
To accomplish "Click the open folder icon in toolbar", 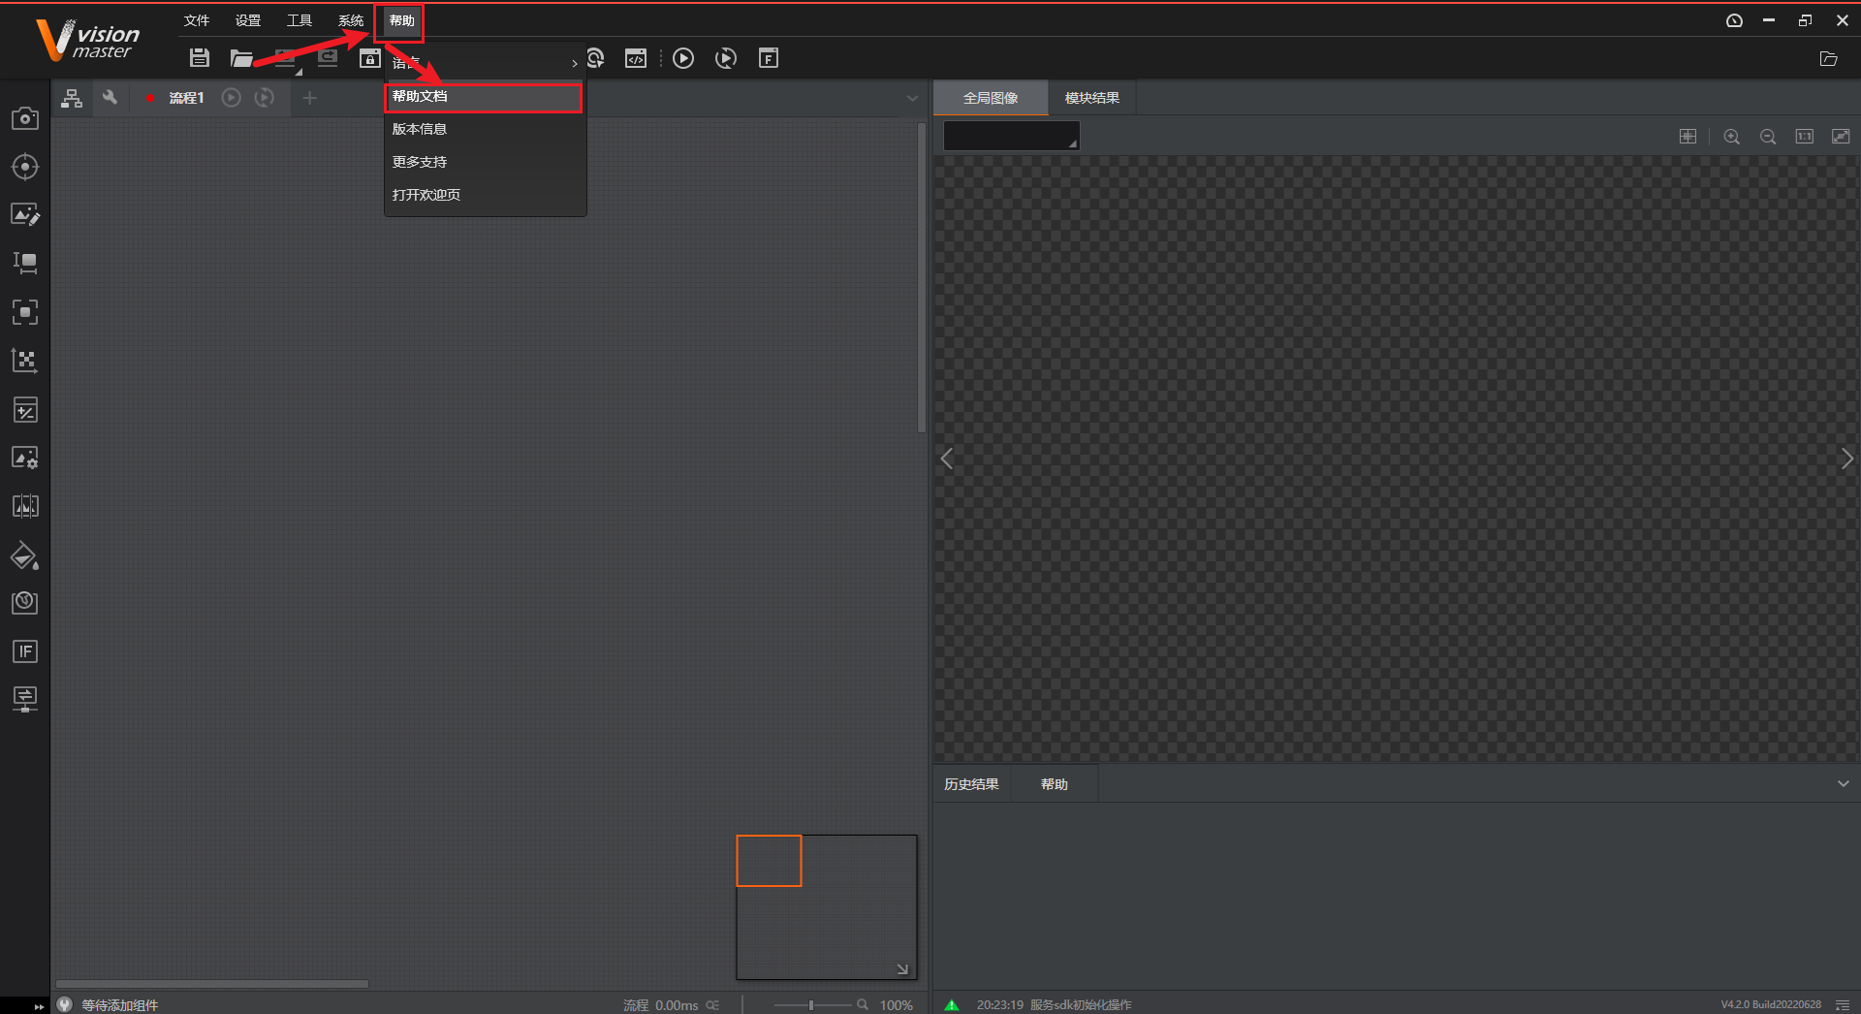I will point(241,58).
